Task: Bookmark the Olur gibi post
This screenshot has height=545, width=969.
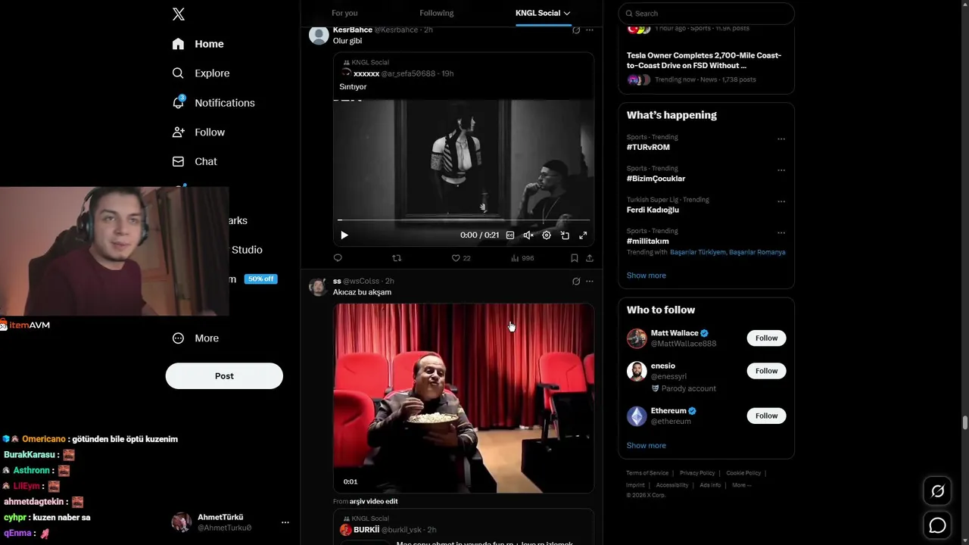Action: [x=575, y=258]
